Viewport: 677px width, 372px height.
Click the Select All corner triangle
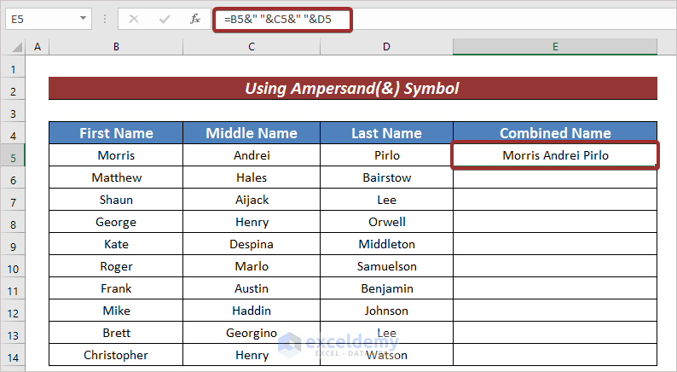coord(16,47)
